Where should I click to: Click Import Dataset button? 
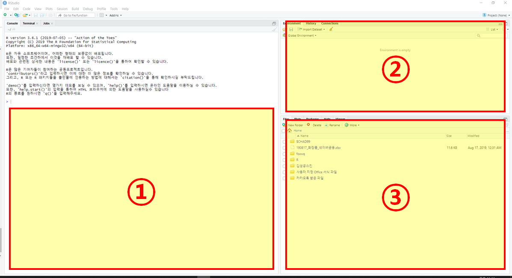coord(311,29)
